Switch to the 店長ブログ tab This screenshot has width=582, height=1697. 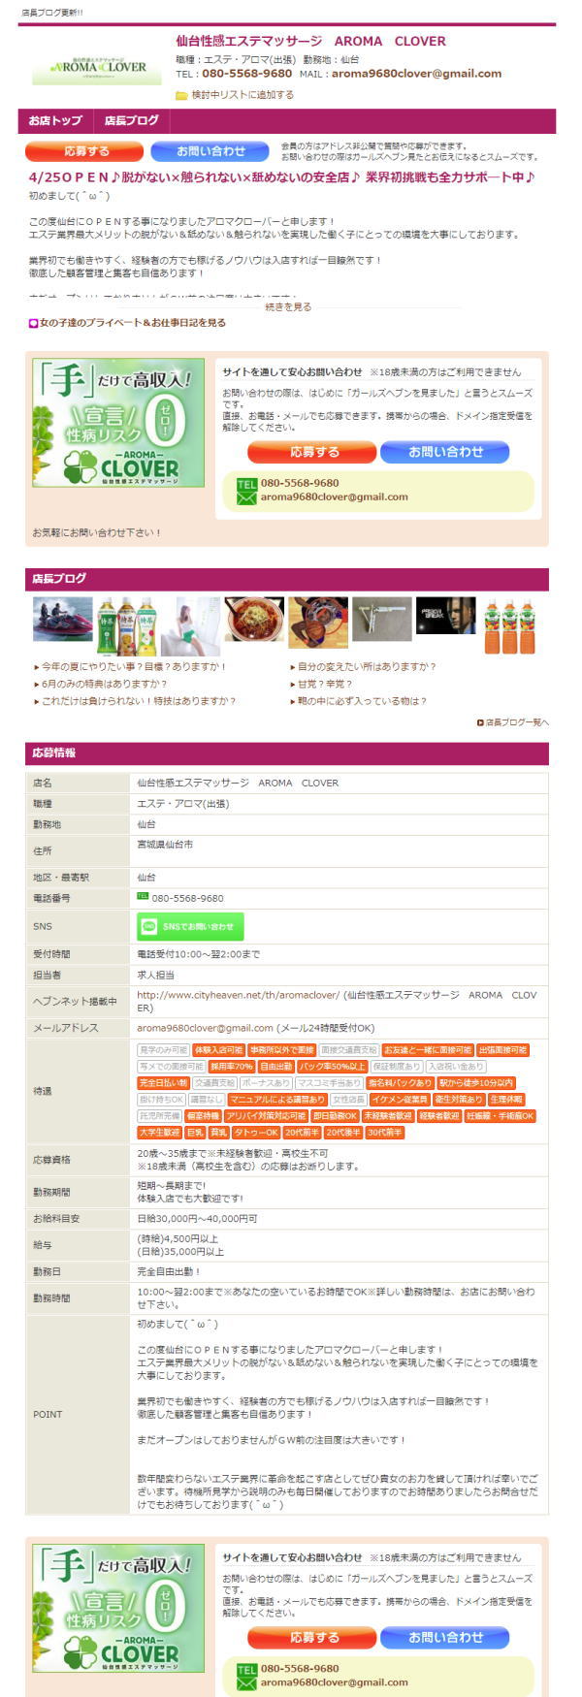(132, 121)
